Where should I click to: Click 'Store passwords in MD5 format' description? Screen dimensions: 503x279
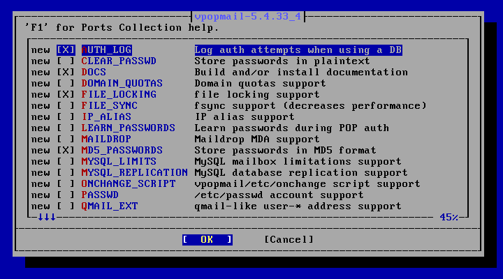pos(286,151)
